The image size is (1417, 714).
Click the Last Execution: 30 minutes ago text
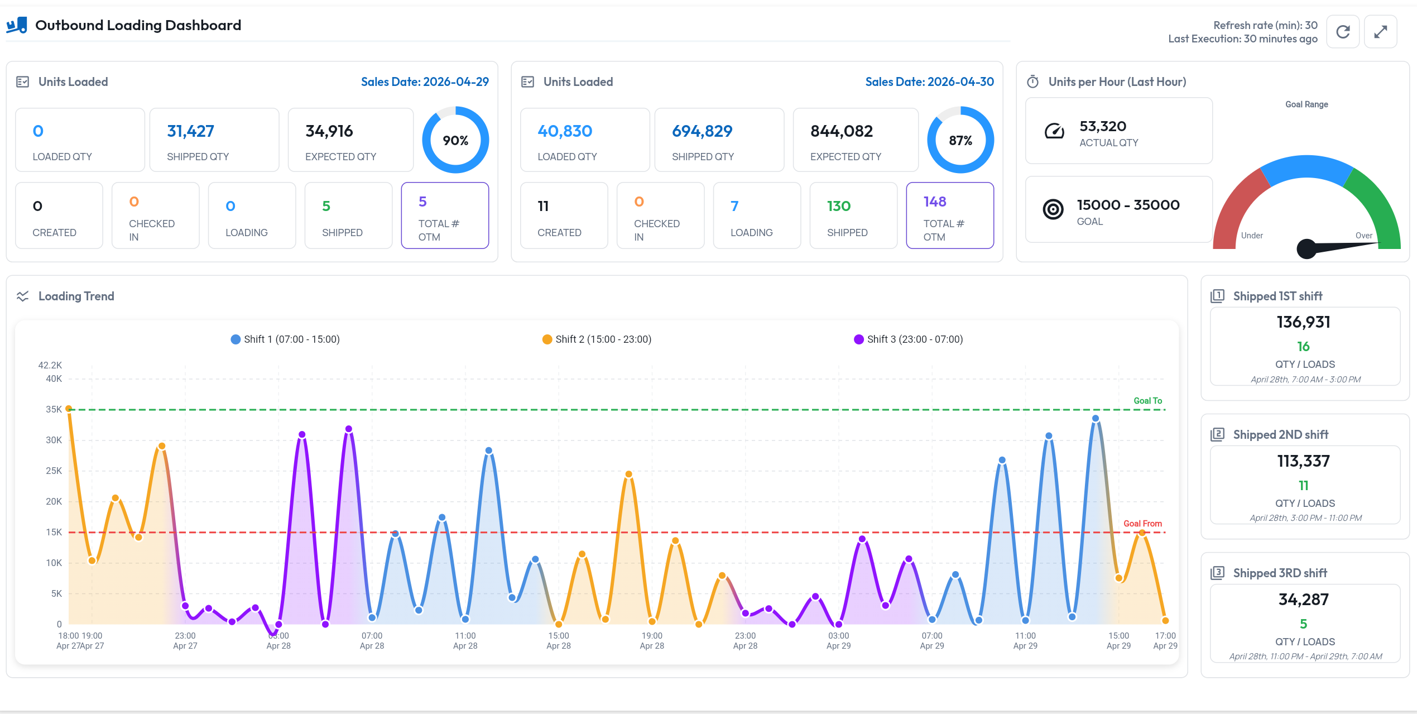click(1243, 39)
